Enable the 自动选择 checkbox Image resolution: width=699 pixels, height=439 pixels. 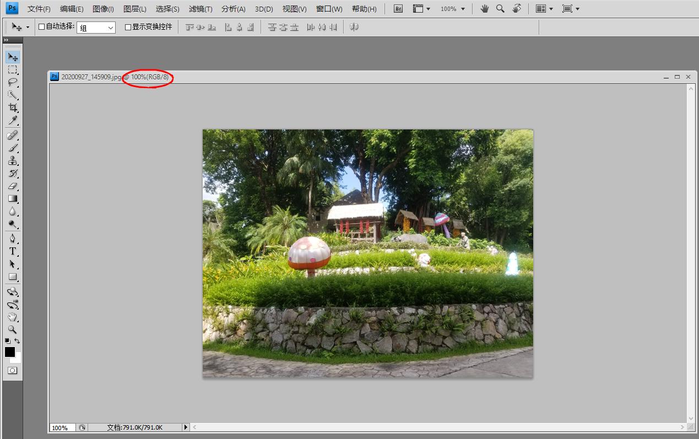click(42, 27)
